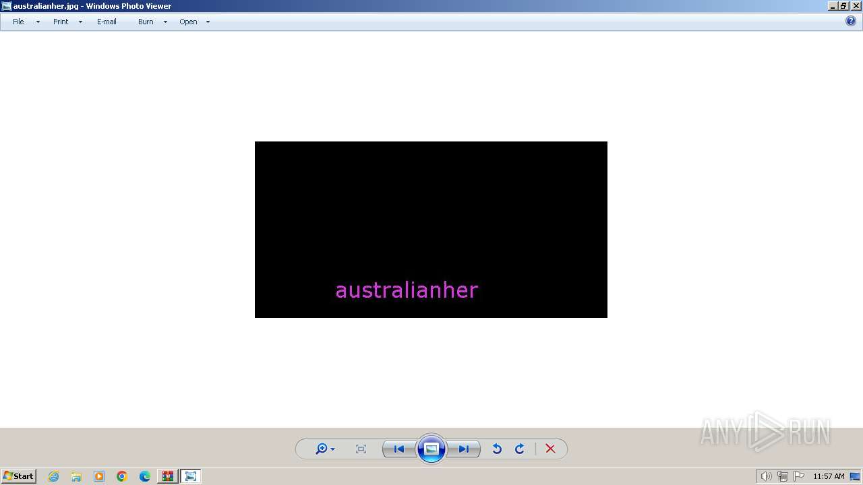Click the Action Center flag icon
The width and height of the screenshot is (863, 485).
pos(799,476)
